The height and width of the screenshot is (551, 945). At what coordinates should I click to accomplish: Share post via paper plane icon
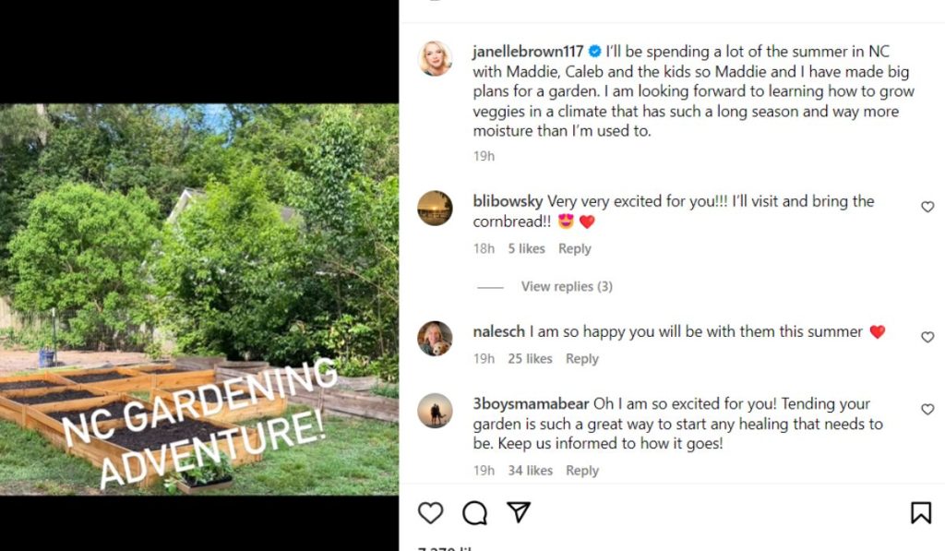click(x=520, y=513)
